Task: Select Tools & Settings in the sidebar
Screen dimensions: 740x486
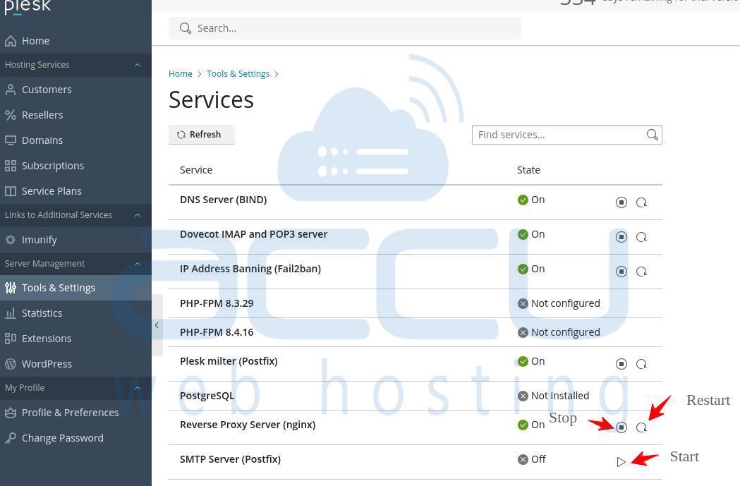Action: point(75,288)
